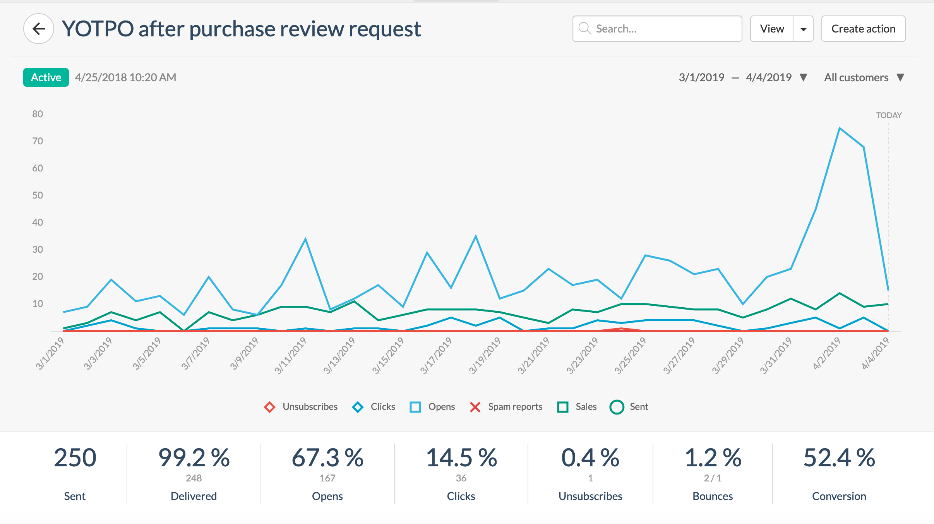Viewport: 934px width, 524px height.
Task: Click the 4/25/2018 10:20 AM timestamp
Action: [x=125, y=77]
